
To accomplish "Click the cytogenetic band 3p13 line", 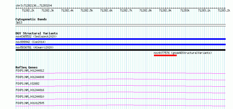I will tap(120, 25).
